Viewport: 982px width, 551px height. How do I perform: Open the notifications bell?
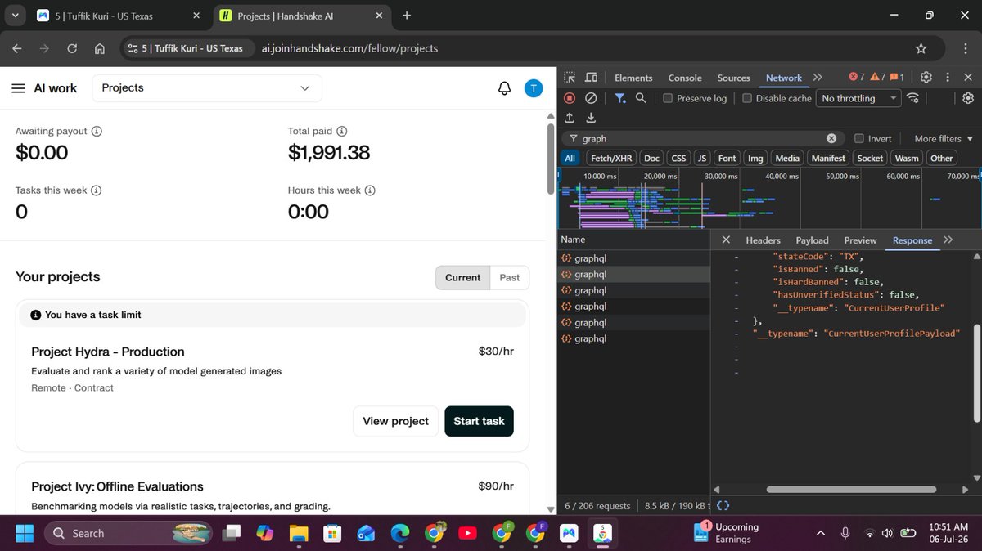[x=505, y=88]
